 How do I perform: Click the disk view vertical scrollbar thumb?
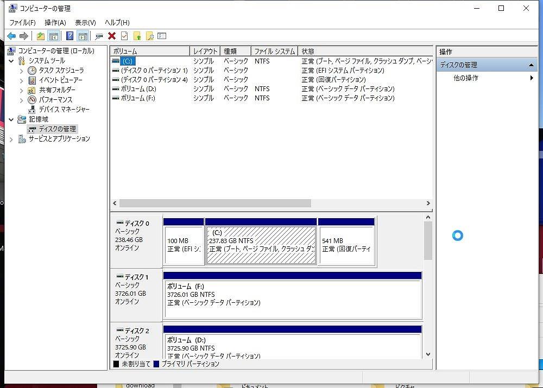(x=428, y=241)
